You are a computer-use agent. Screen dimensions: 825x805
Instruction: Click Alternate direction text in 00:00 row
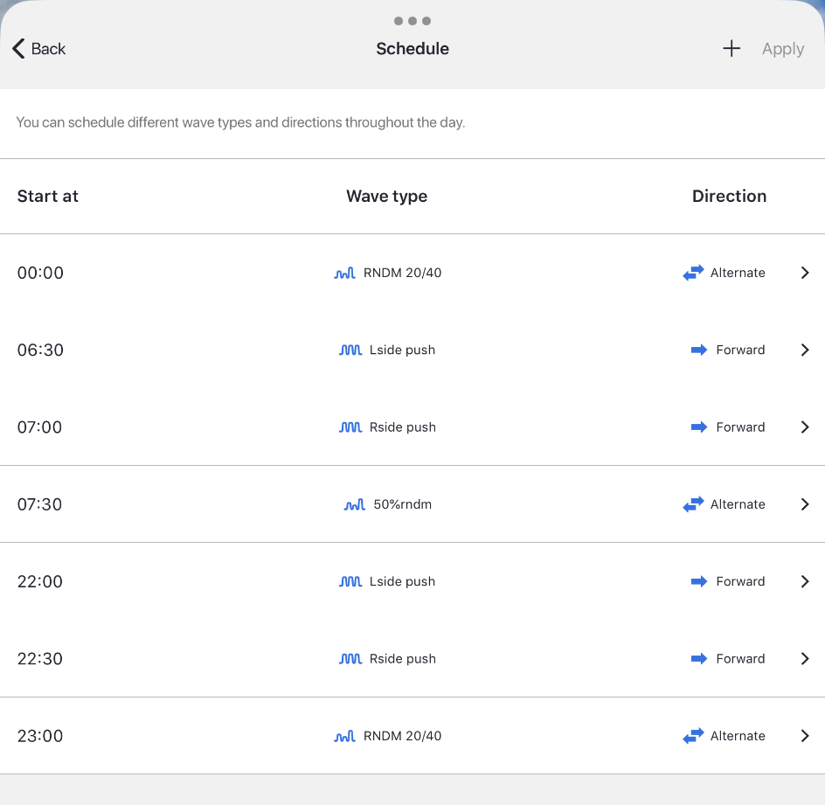coord(738,273)
